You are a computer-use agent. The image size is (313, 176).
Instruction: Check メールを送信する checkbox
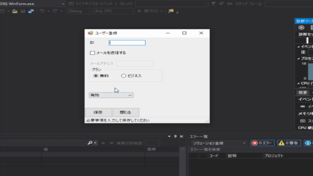pyautogui.click(x=92, y=53)
